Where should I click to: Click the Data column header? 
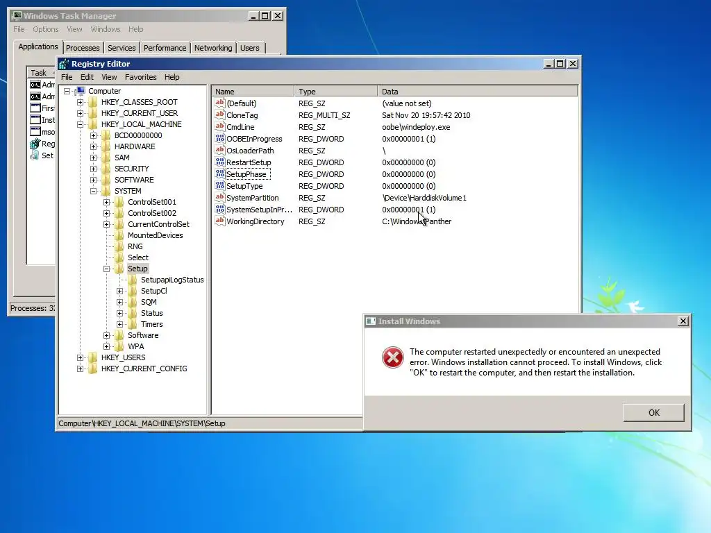478,91
